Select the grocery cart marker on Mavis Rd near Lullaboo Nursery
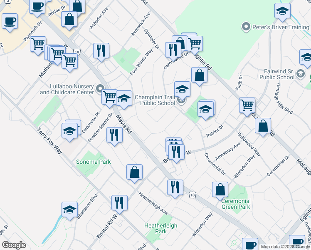311x250 pixels. pyautogui.click(x=109, y=97)
